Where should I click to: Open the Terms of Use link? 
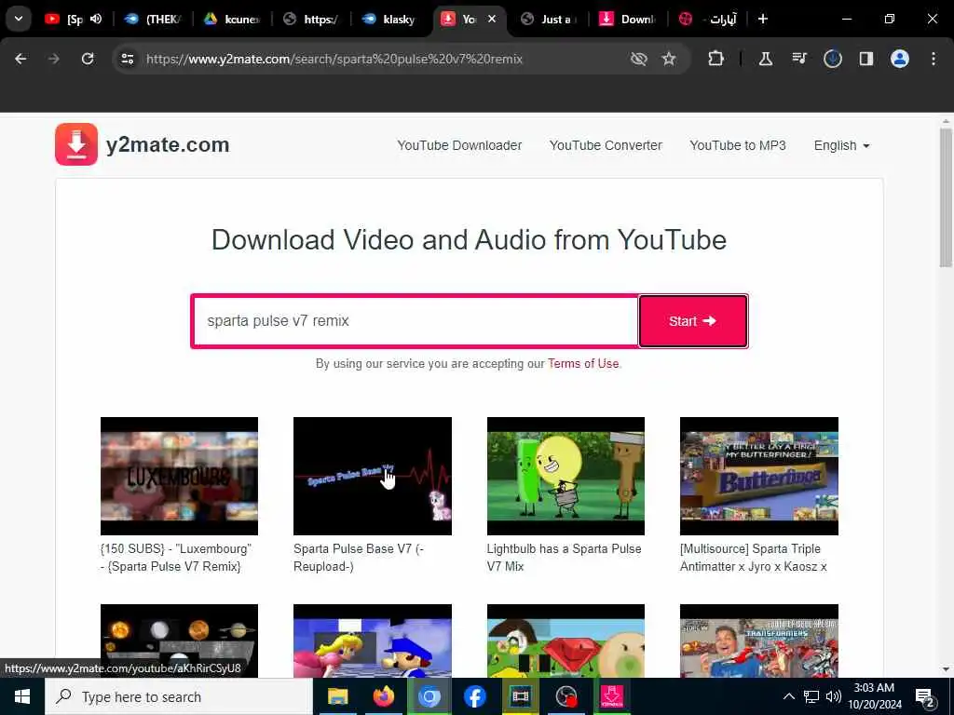pos(583,364)
